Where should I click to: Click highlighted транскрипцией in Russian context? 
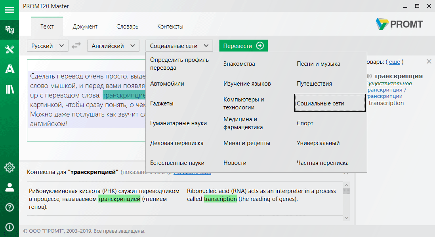point(119,199)
